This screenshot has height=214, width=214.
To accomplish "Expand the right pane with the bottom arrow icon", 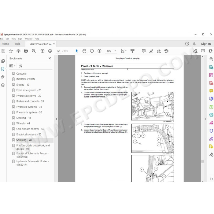I will tap(212, 179).
